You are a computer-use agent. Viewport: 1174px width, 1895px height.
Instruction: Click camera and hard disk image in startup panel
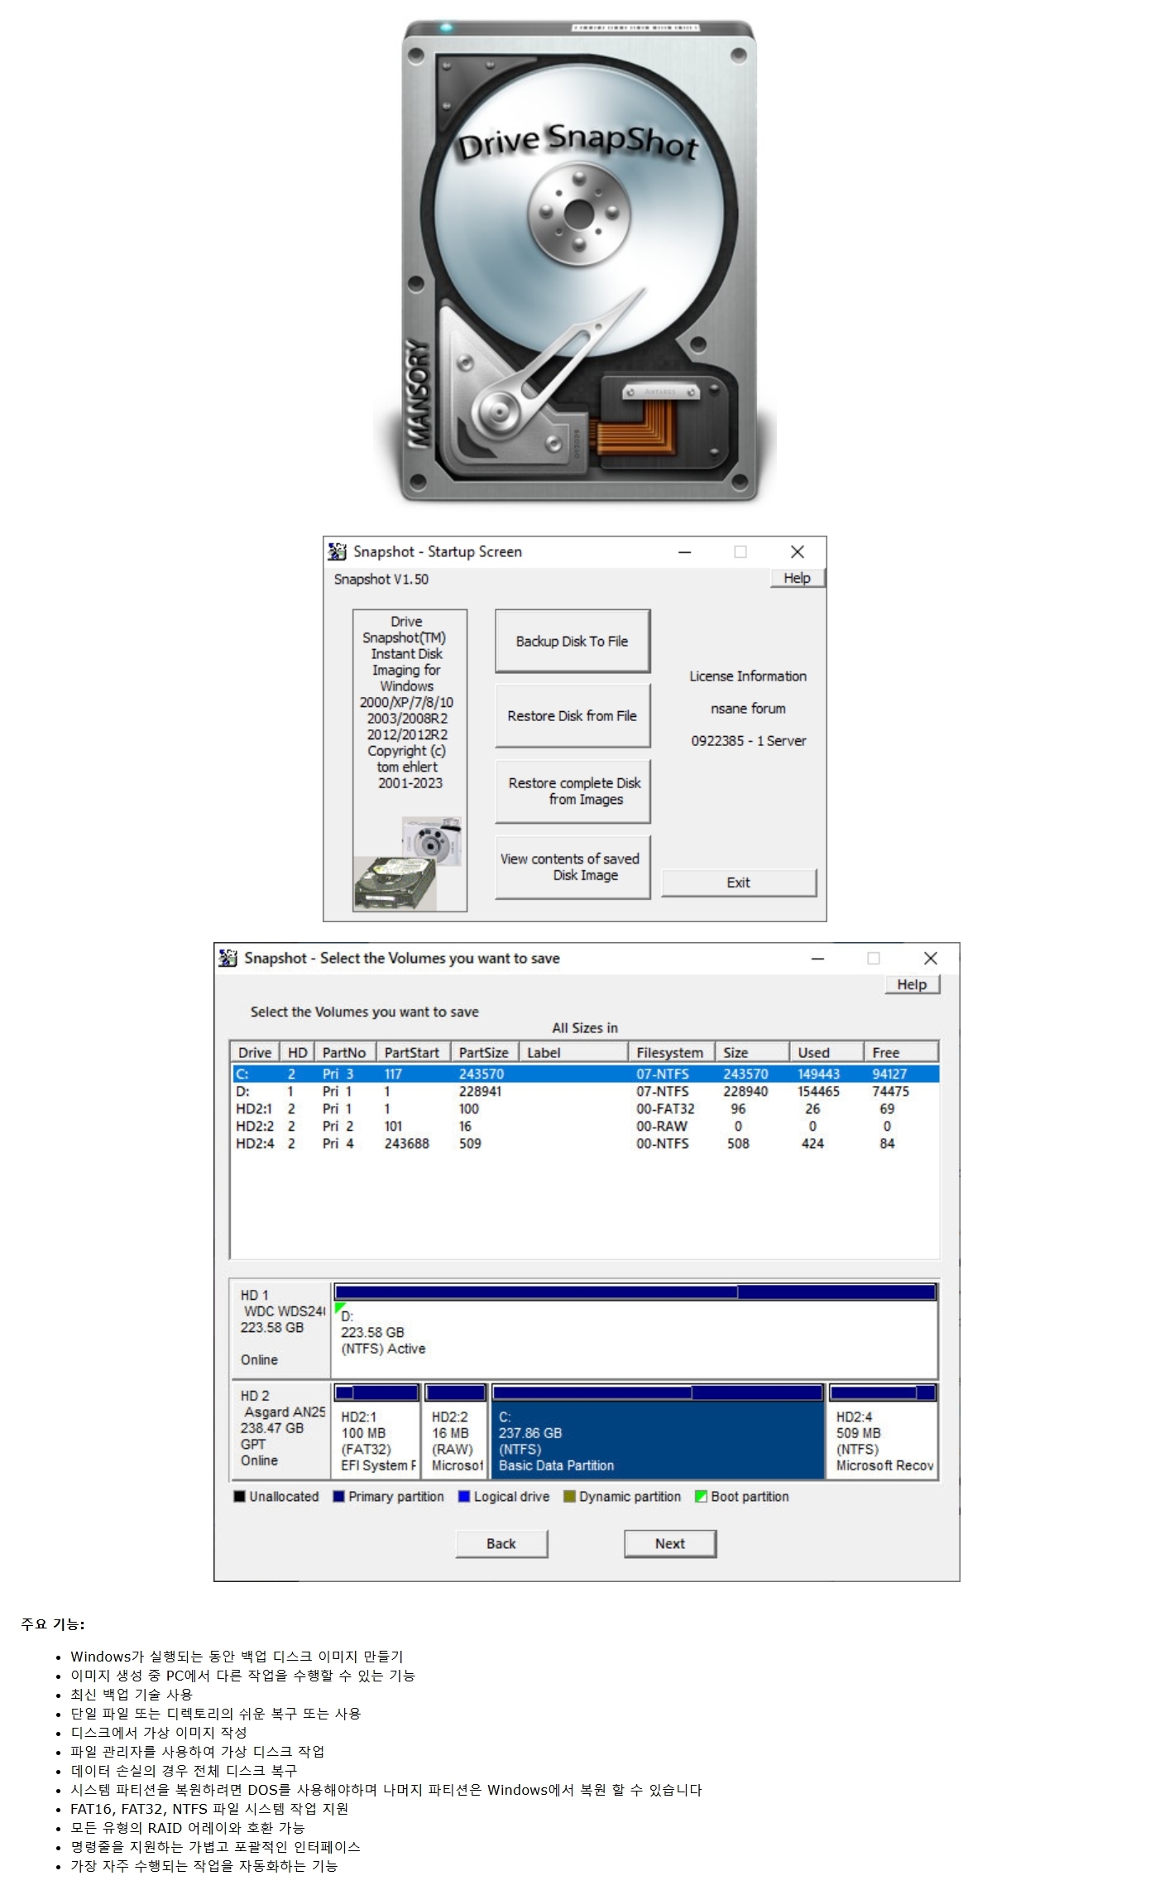(409, 863)
